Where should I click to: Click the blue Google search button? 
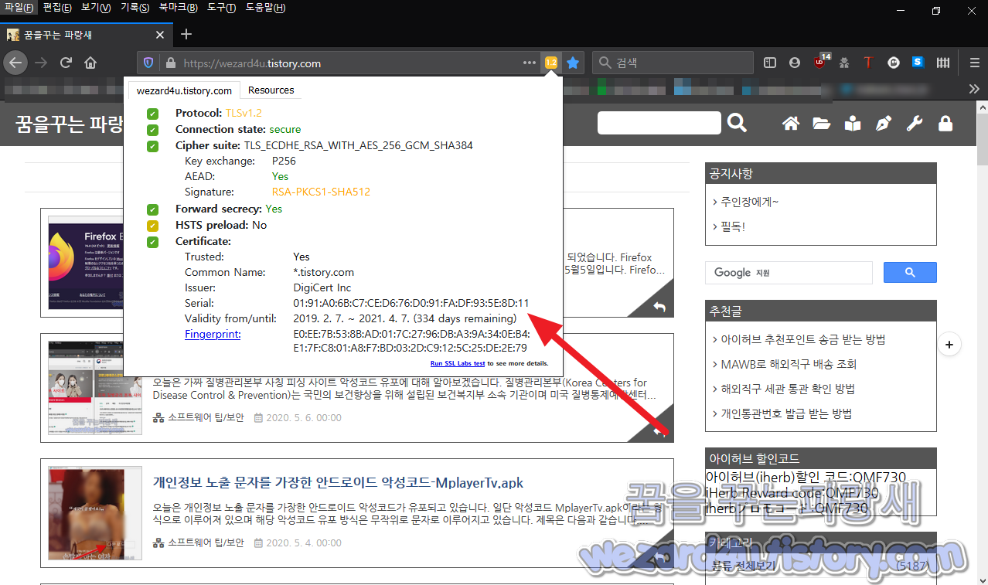click(x=910, y=273)
